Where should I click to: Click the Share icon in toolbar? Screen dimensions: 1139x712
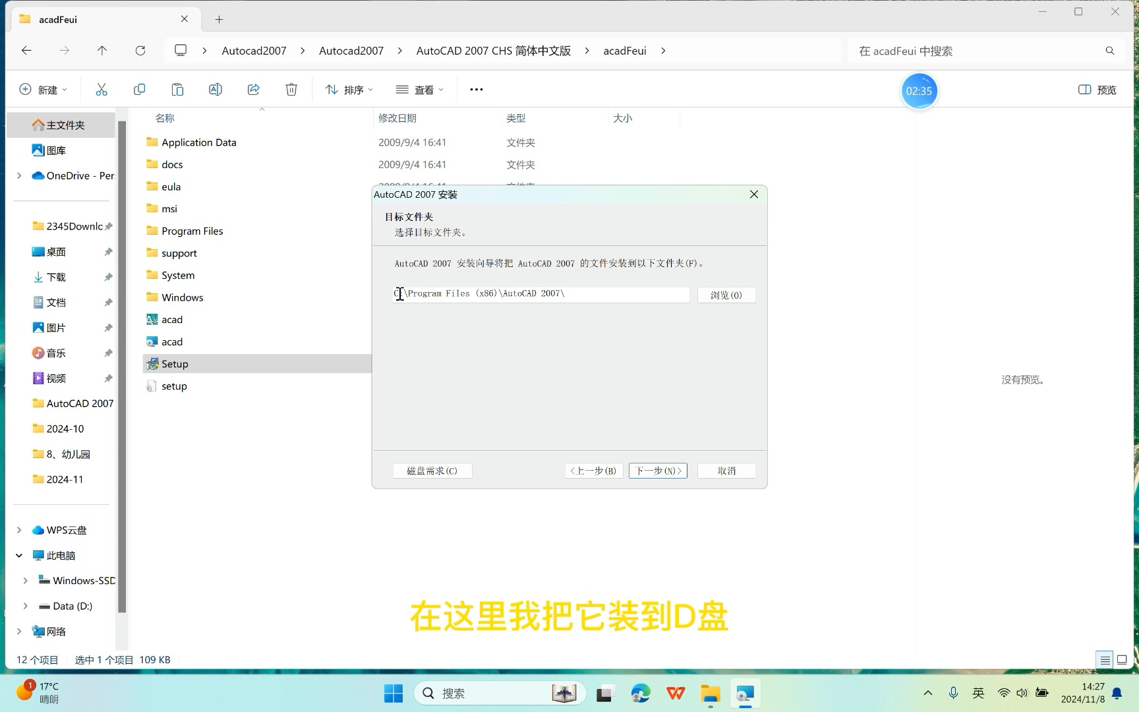(254, 90)
